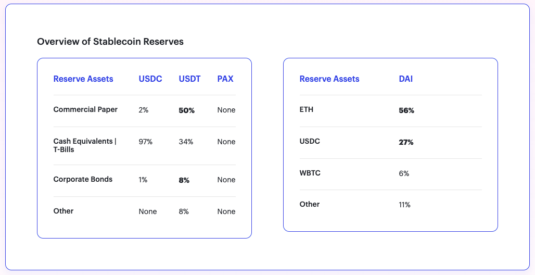Image resolution: width=535 pixels, height=275 pixels.
Task: Click the Commercial Paper row label
Action: [85, 110]
